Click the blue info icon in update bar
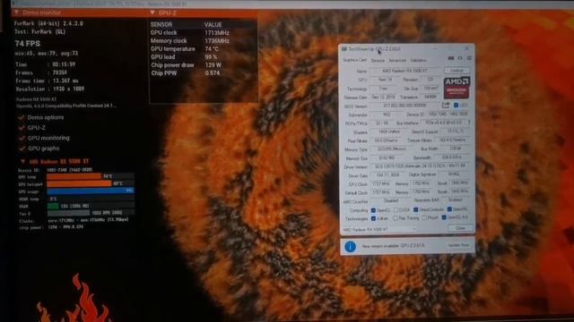The height and width of the screenshot is (322, 574). coord(350,247)
